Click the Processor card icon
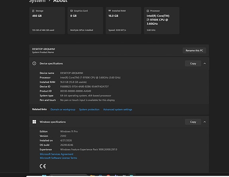 coord(148,11)
